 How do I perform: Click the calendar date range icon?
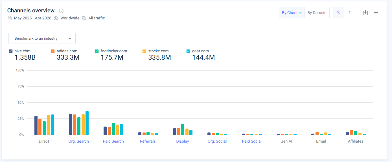click(10, 18)
